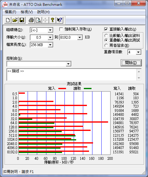
Task: Activate the What's This context help pointer
Action: coord(60,20)
